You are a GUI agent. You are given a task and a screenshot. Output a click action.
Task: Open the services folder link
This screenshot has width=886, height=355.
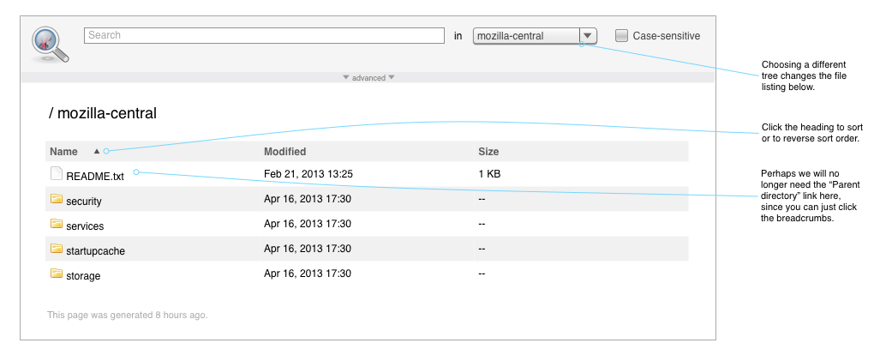[x=85, y=226]
